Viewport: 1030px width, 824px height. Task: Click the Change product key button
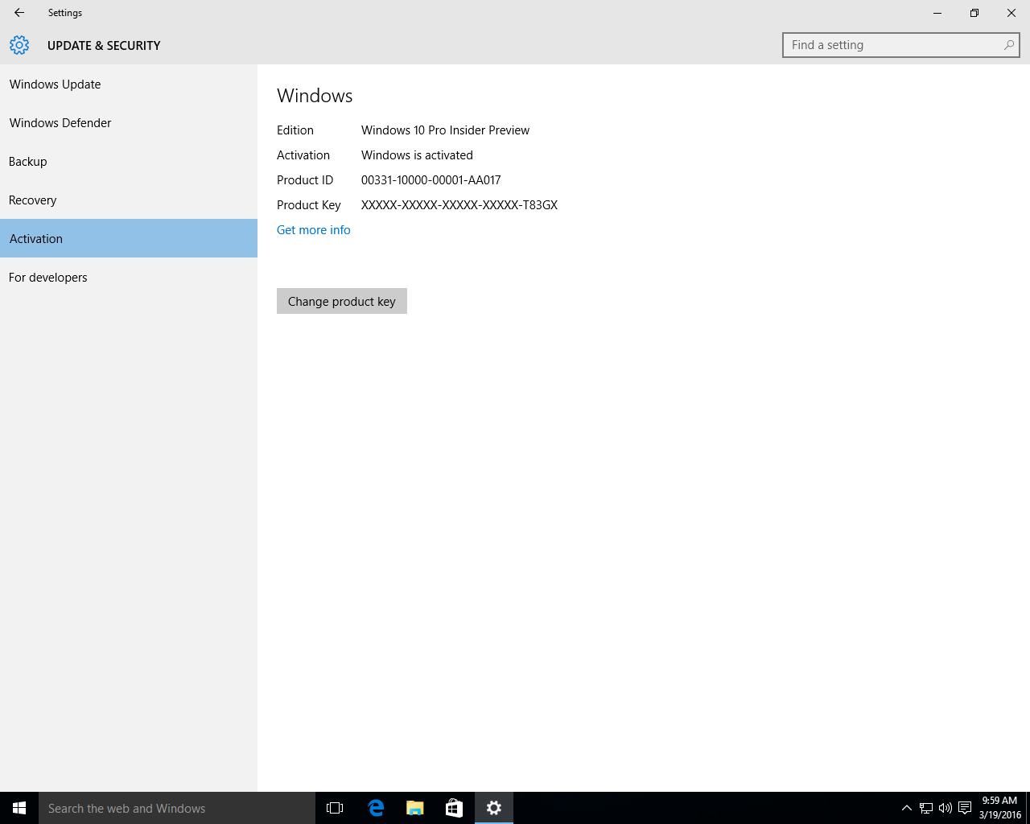click(x=342, y=301)
